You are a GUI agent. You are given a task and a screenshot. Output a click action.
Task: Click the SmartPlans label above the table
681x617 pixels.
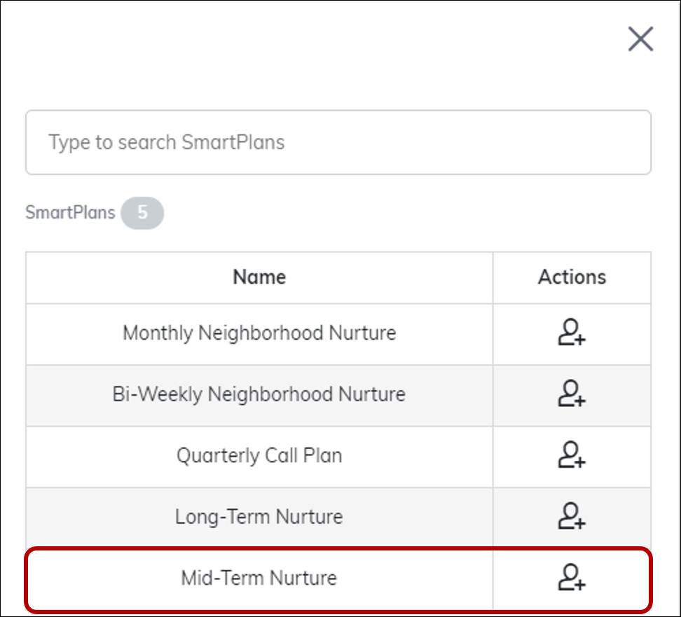70,213
